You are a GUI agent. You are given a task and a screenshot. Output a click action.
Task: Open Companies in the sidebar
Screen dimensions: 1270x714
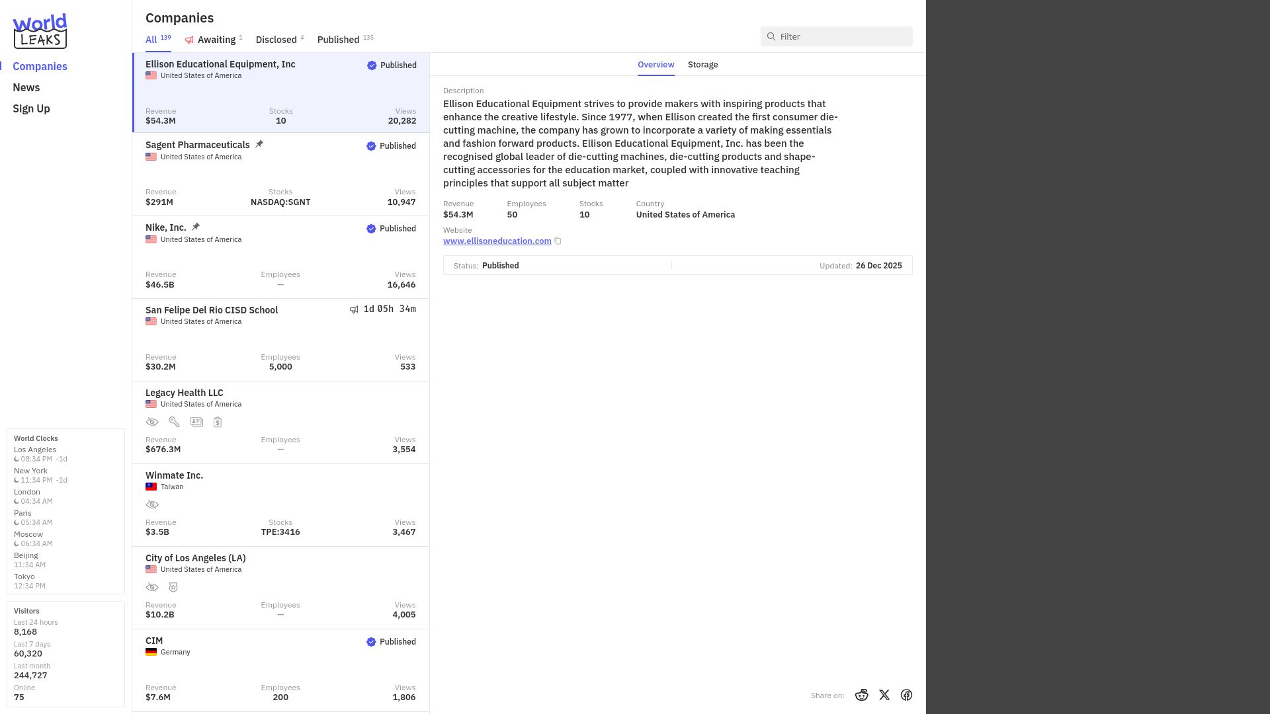point(40,66)
